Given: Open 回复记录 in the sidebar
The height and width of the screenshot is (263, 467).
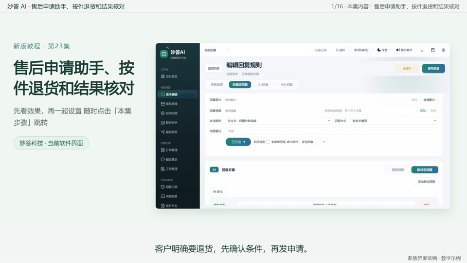Looking at the screenshot, I should tap(169, 187).
